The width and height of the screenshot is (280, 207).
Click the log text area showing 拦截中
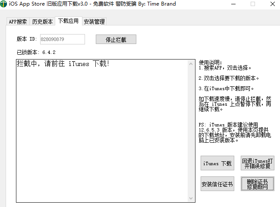(102, 131)
